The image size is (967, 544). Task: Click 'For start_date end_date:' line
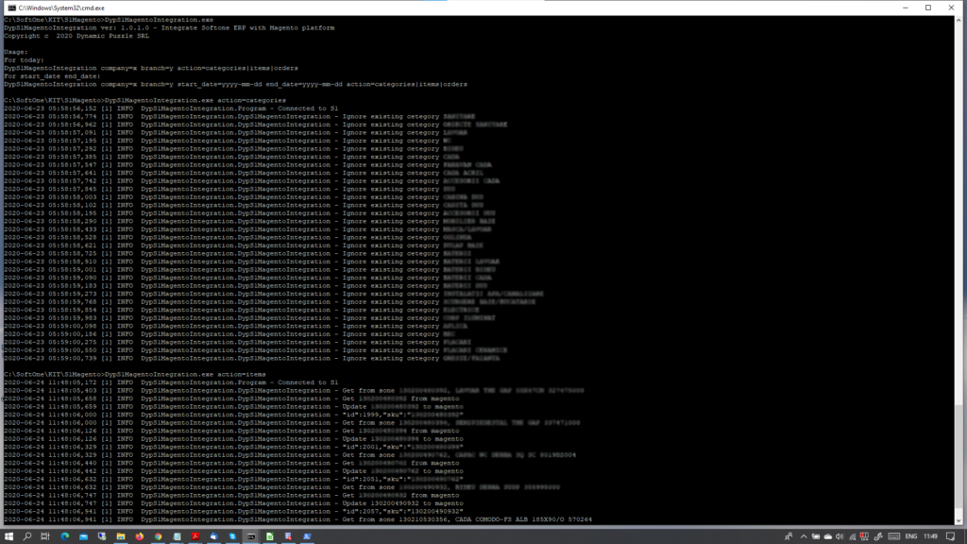(52, 76)
